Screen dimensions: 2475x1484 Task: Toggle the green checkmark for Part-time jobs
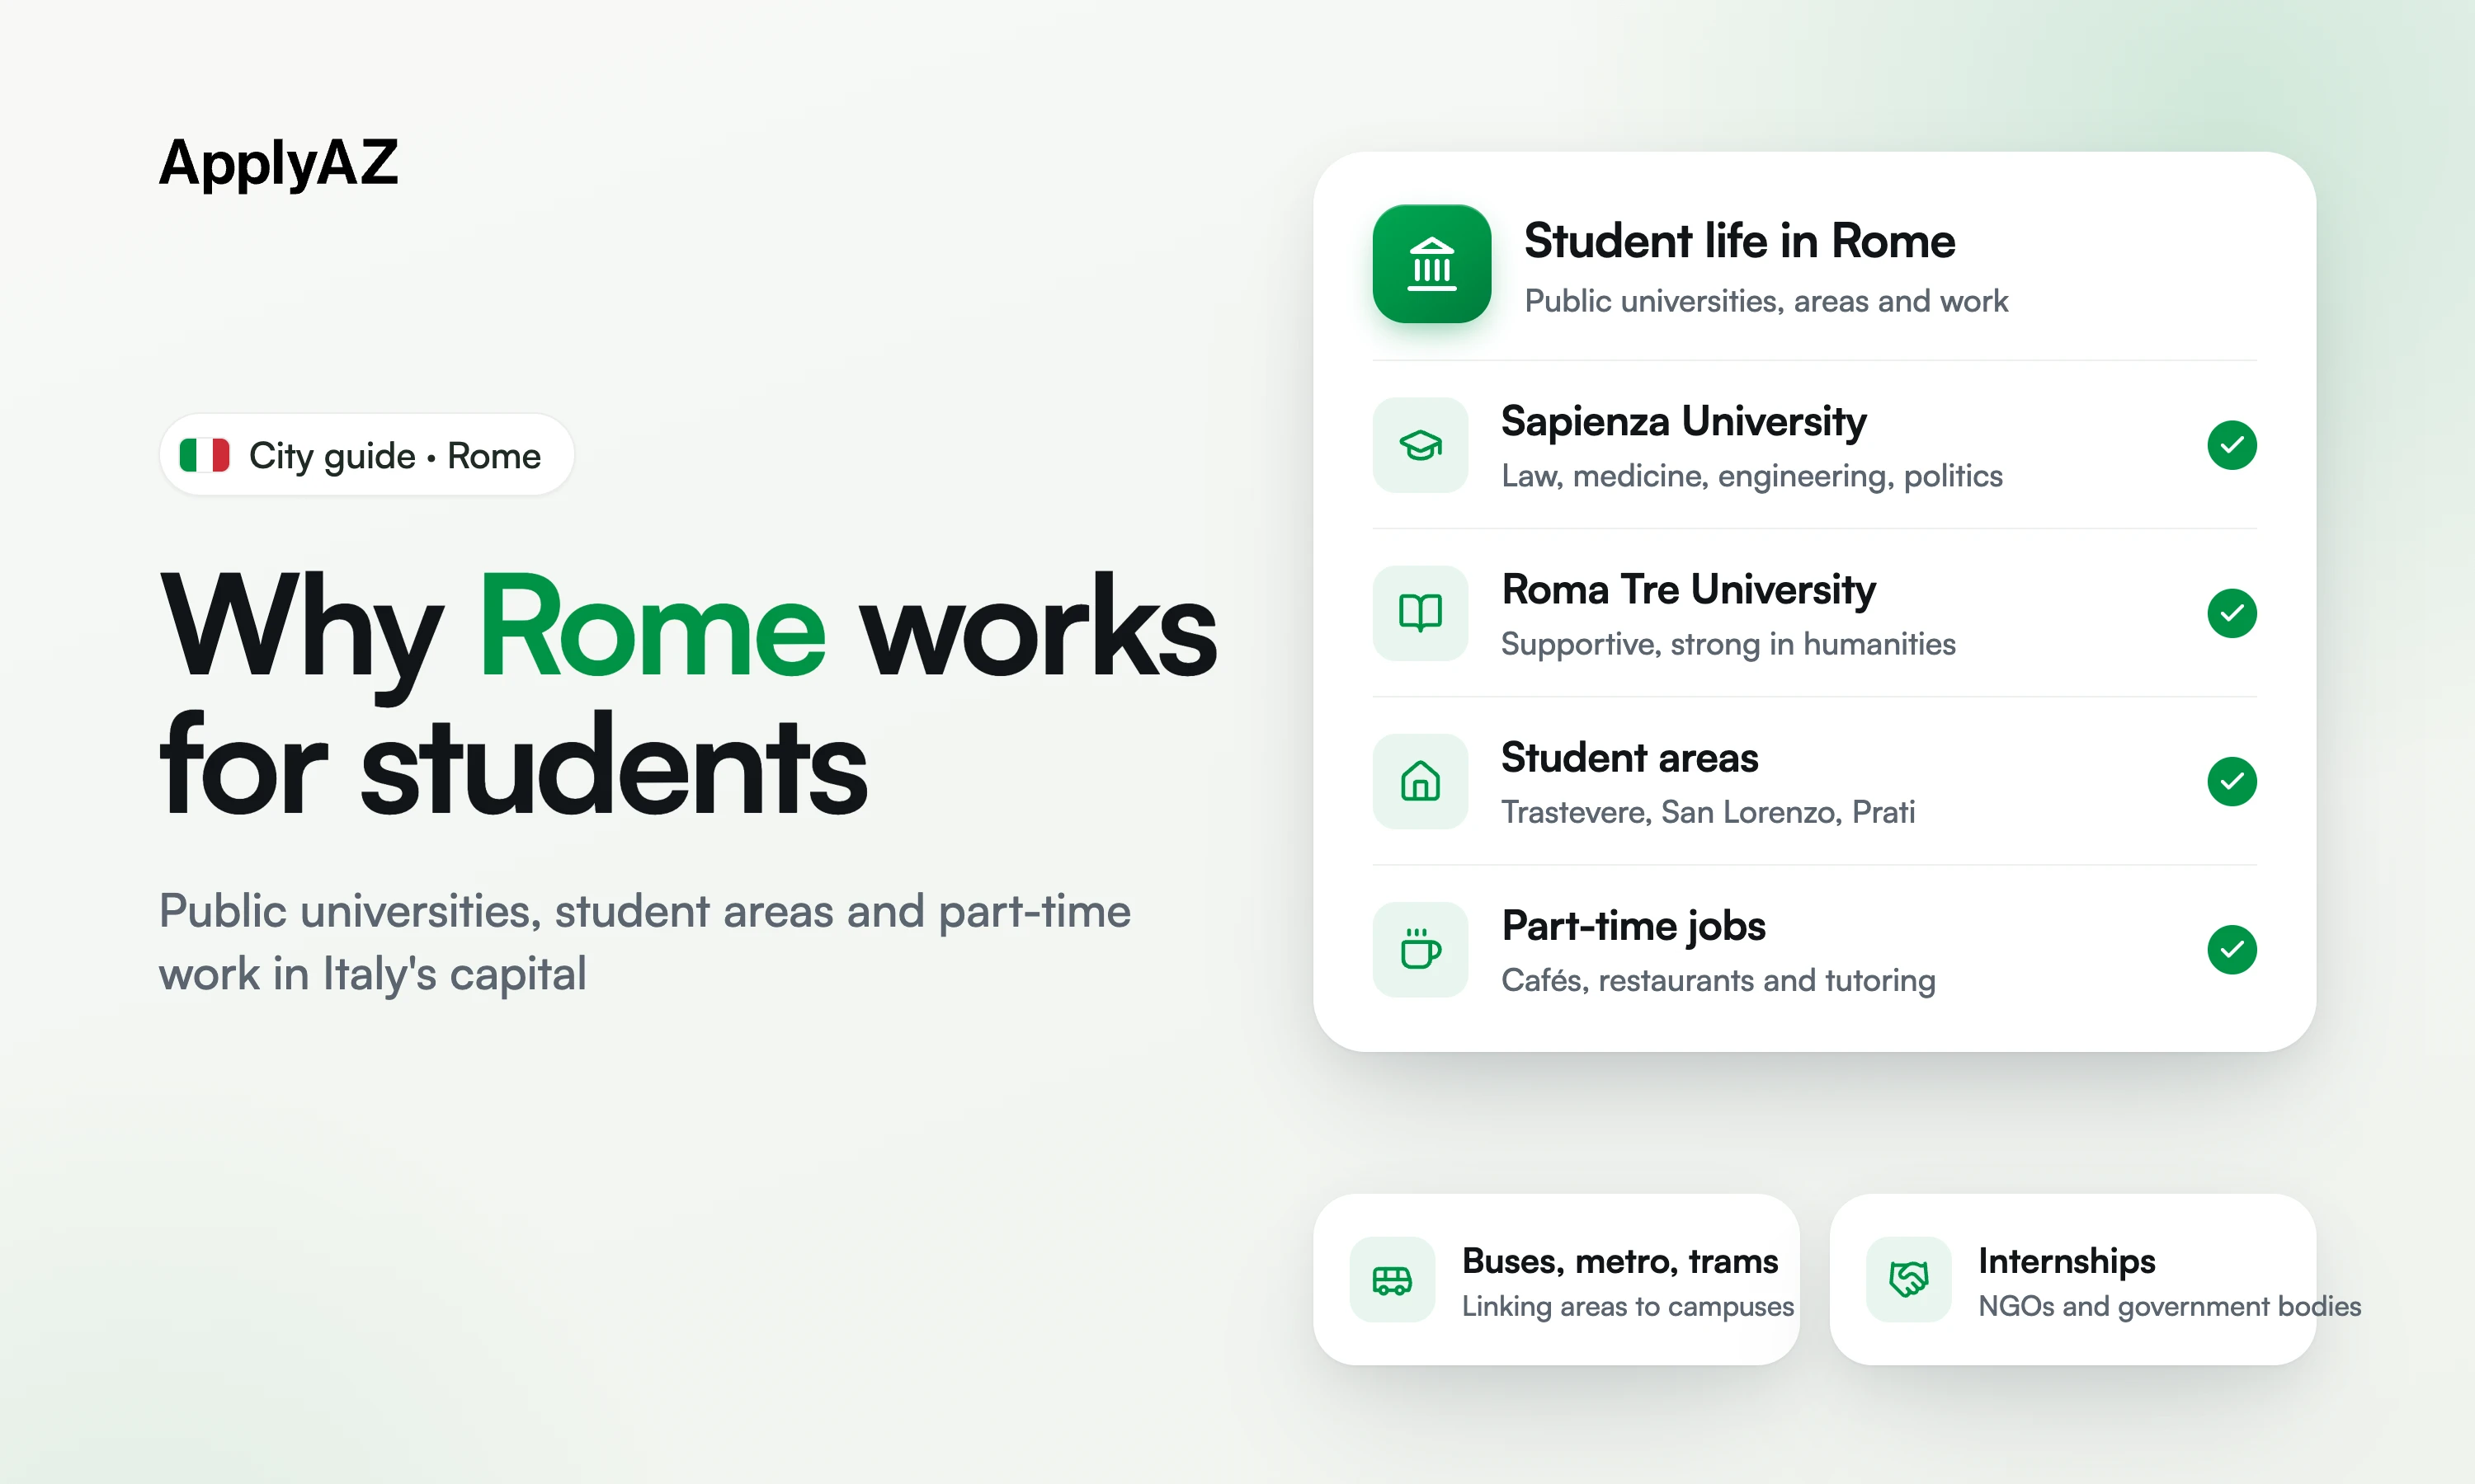(x=2232, y=949)
